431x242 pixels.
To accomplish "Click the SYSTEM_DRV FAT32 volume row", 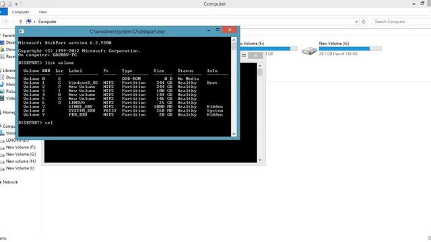I will pos(123,110).
